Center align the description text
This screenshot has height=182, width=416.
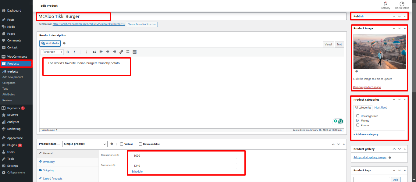(x=108, y=52)
